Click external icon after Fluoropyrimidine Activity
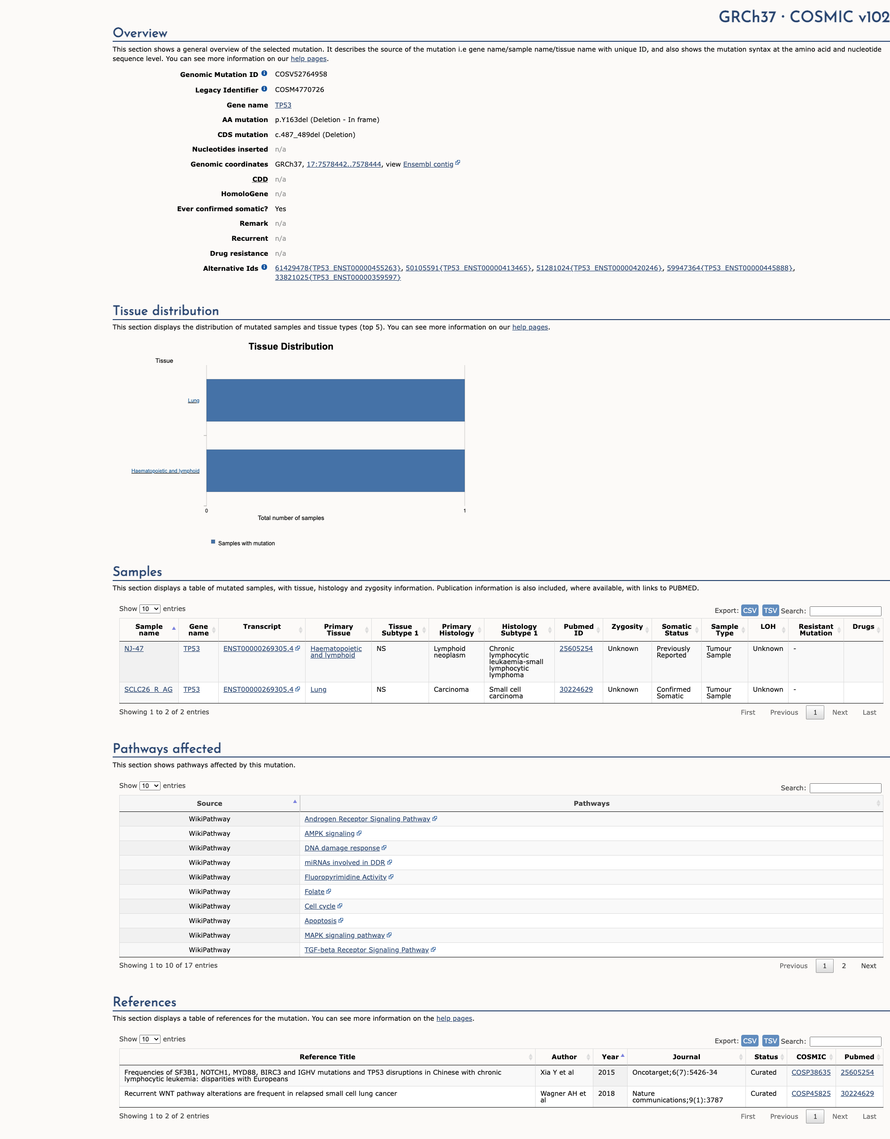This screenshot has width=890, height=1139. 391,877
